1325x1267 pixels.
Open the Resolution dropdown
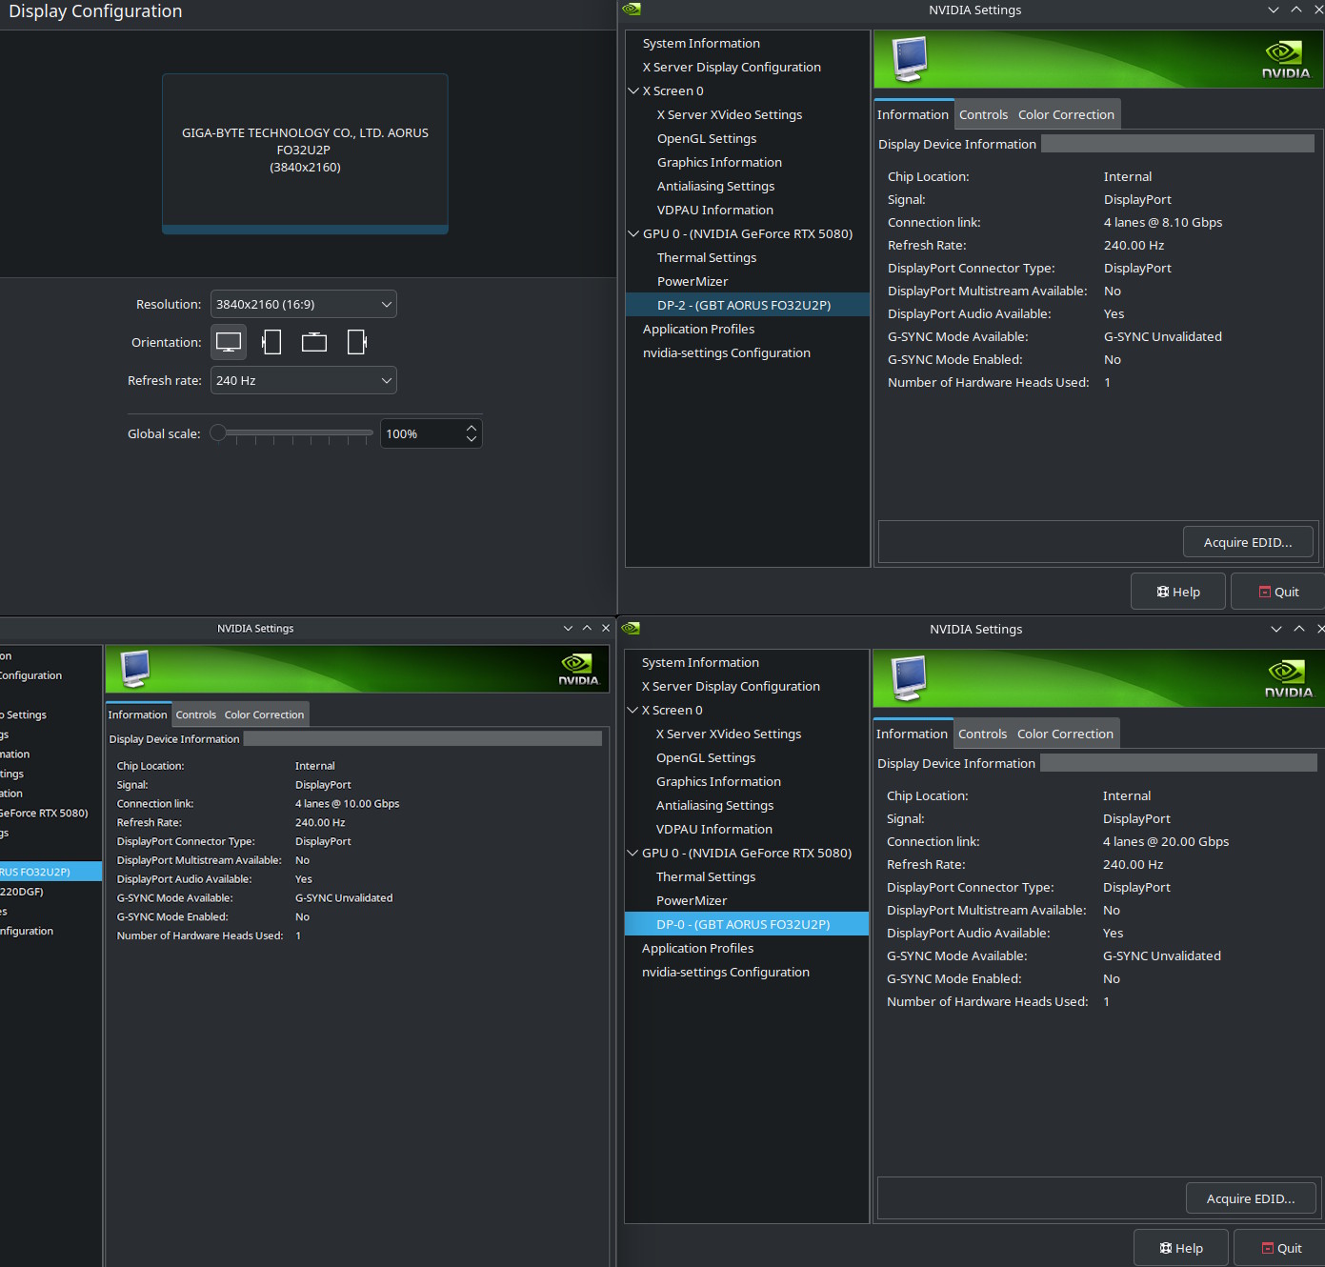point(303,304)
